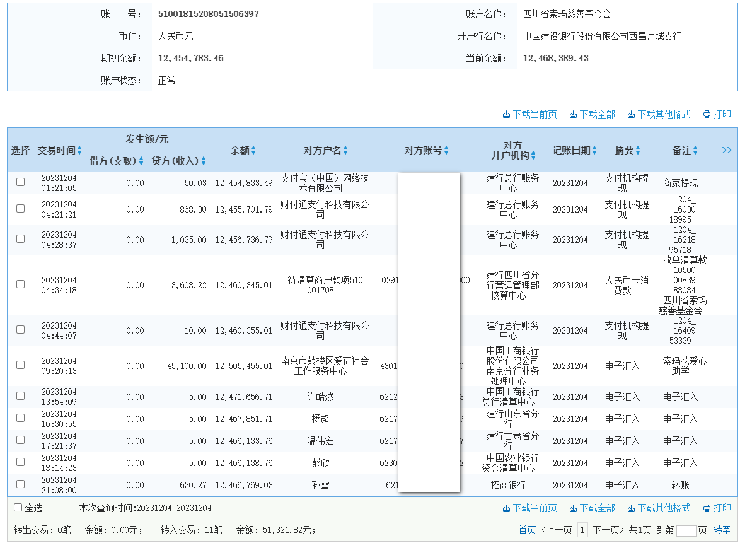
Task: Sort by 贷方(收入) column arrows
Action: click(204, 161)
